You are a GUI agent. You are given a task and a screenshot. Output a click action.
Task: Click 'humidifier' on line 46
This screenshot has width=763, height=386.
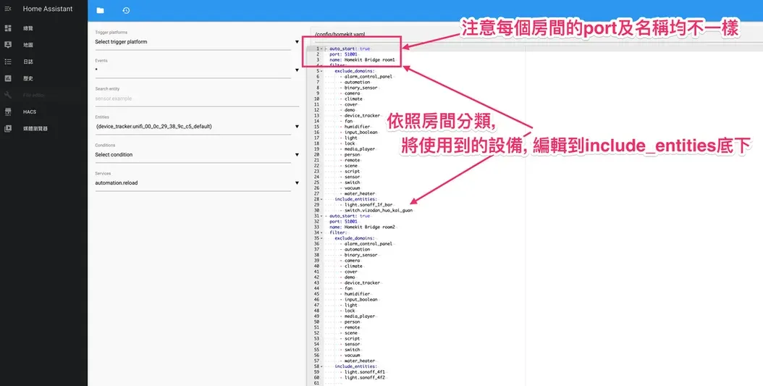(357, 294)
